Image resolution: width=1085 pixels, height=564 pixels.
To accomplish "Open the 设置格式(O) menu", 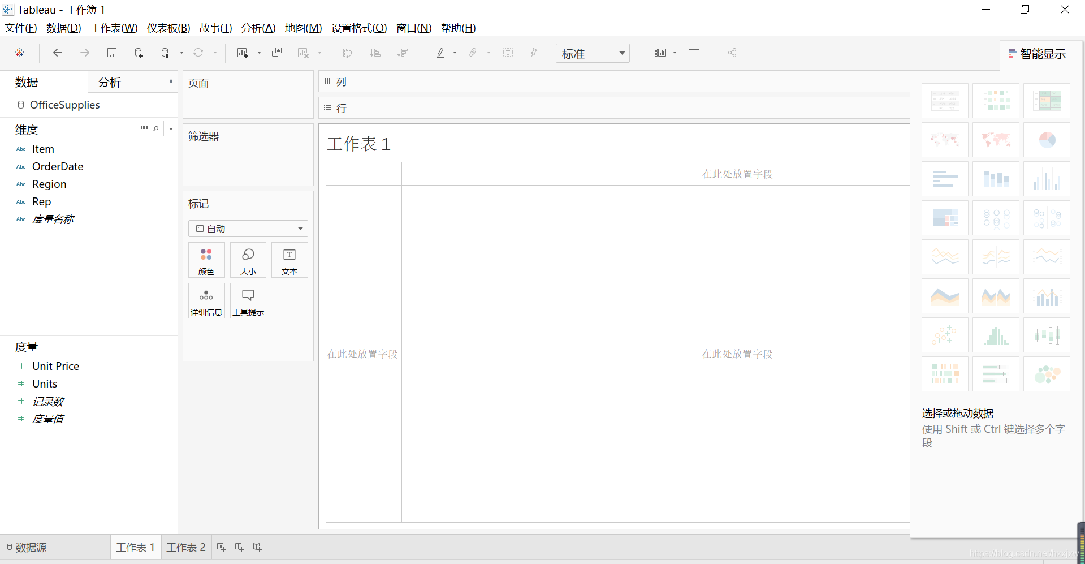I will (x=359, y=28).
